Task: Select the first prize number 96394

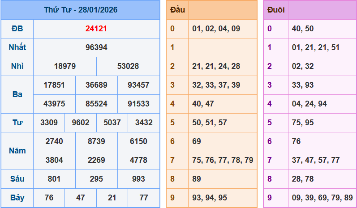Action: pyautogui.click(x=96, y=47)
